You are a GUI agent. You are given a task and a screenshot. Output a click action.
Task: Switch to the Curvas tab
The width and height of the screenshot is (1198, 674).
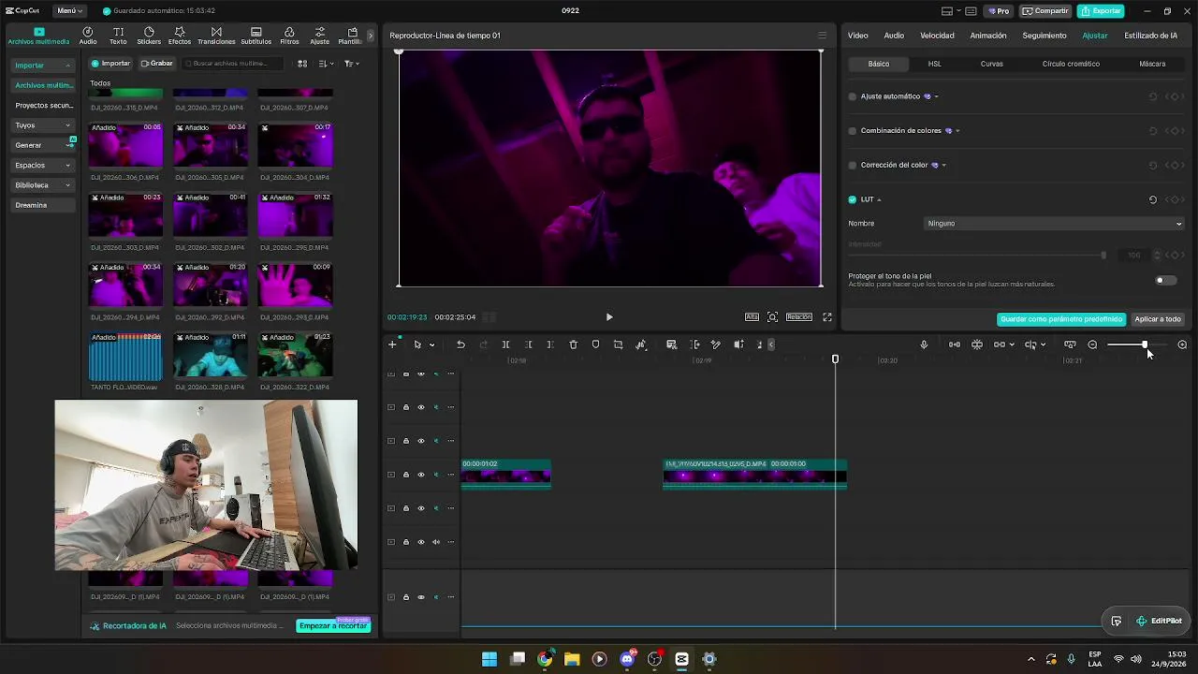[x=991, y=64]
